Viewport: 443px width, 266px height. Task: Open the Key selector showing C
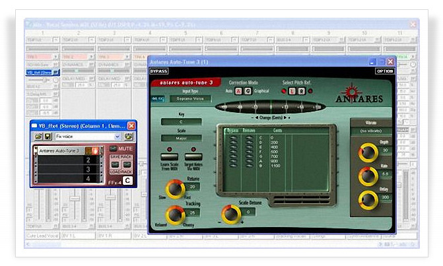[181, 121]
